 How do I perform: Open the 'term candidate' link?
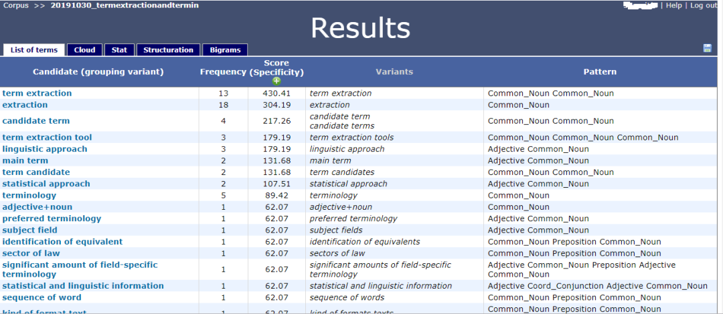point(36,172)
